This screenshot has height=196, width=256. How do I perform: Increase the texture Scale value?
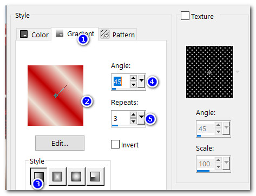[219, 160]
